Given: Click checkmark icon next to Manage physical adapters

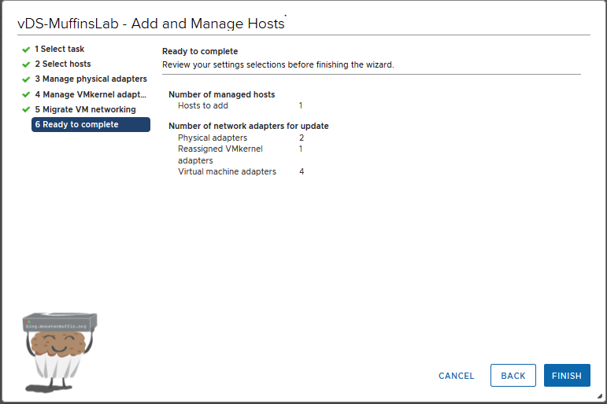Looking at the screenshot, I should coord(26,79).
